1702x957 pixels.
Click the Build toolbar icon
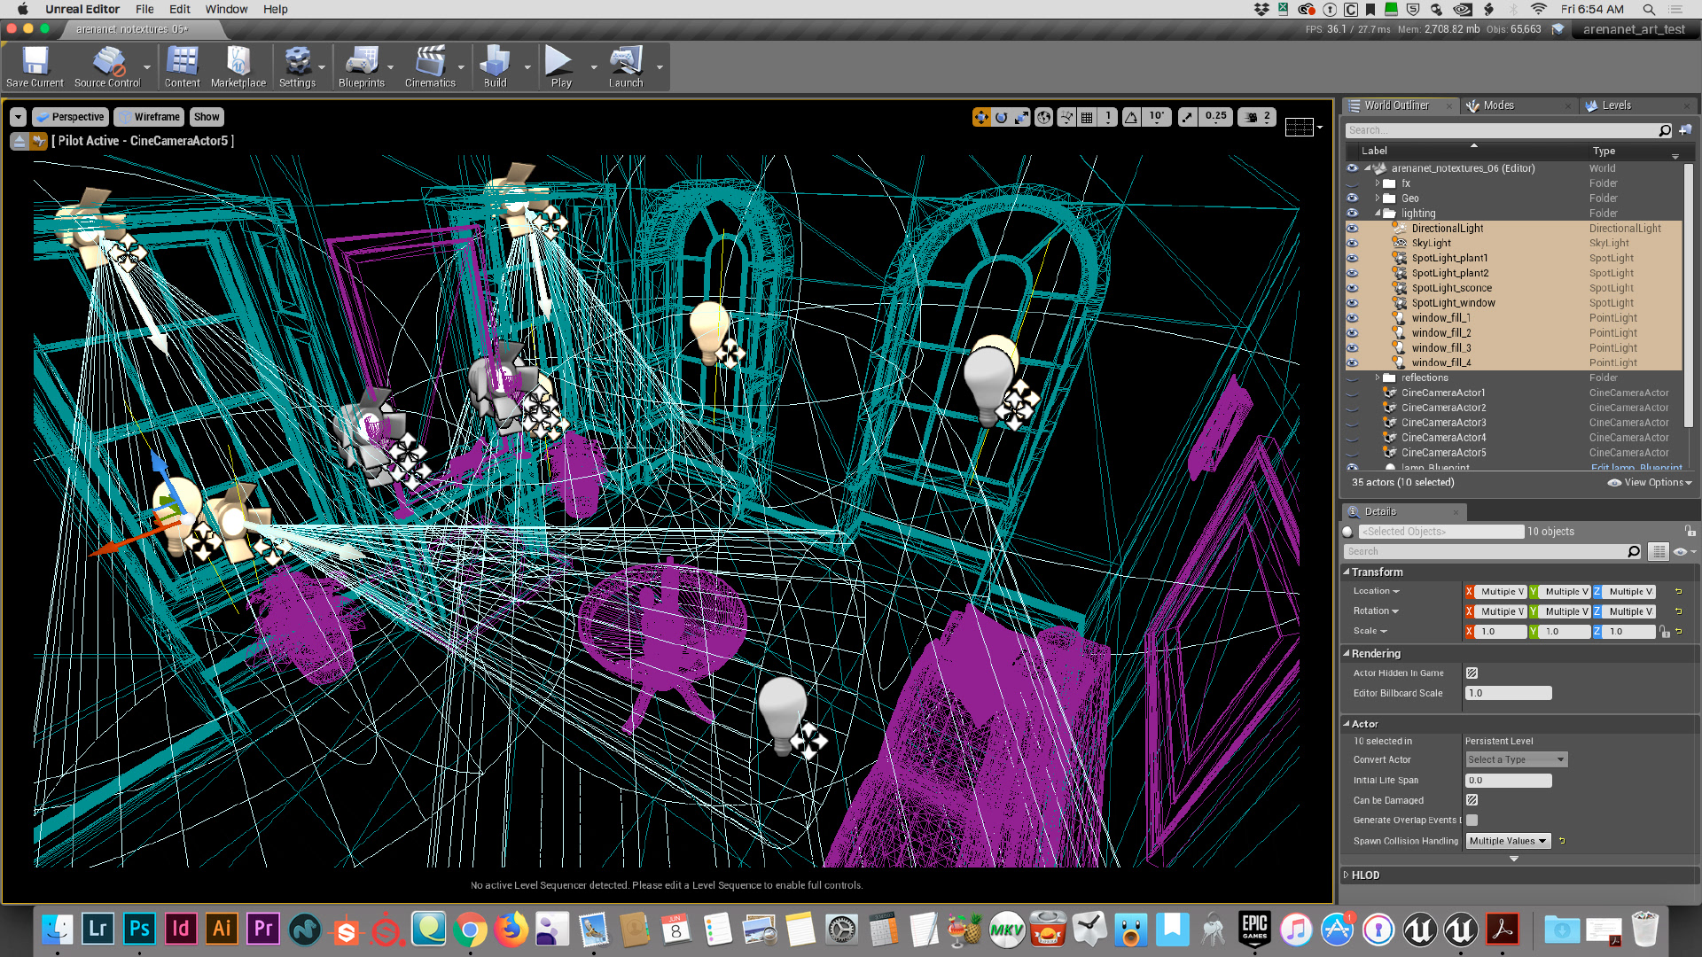[x=495, y=62]
